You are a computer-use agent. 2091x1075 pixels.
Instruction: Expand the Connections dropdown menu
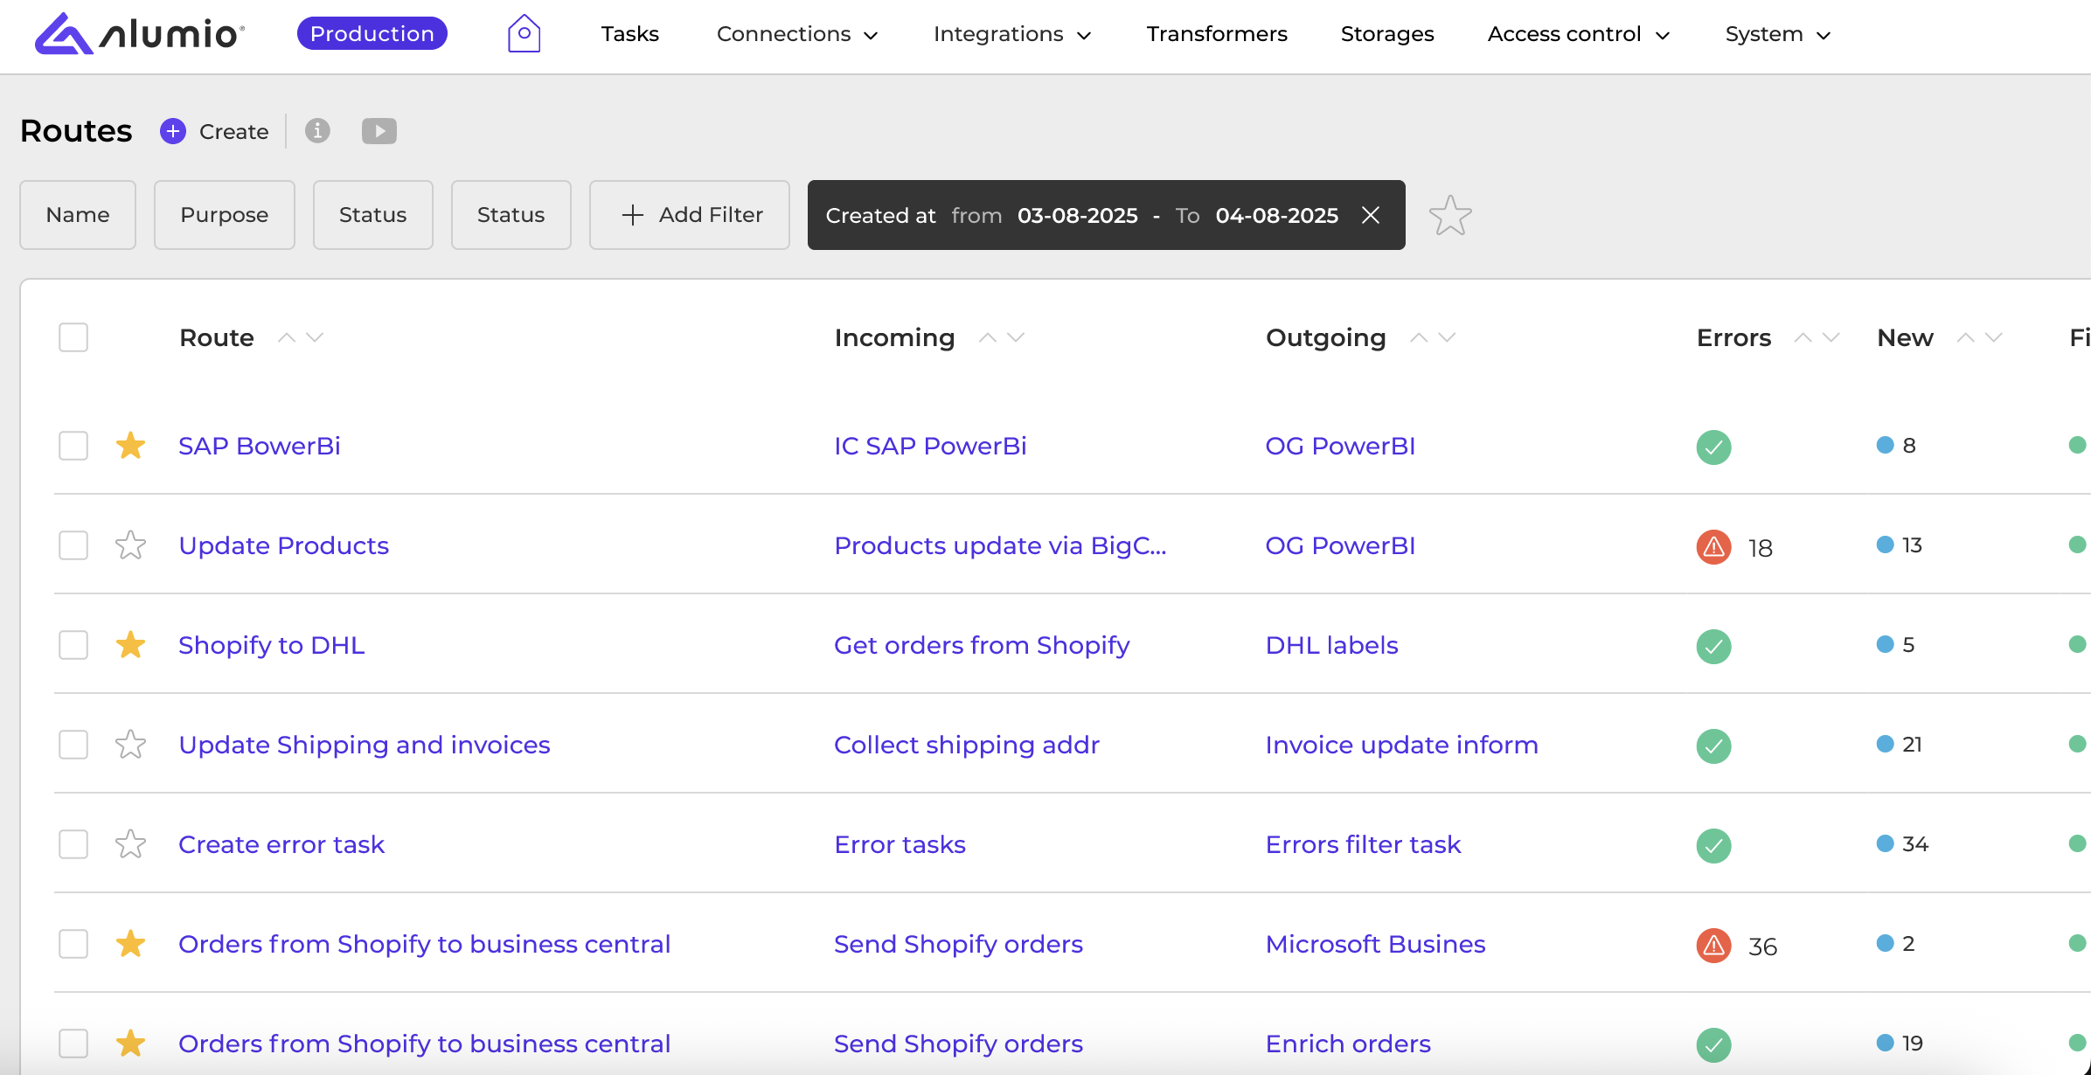[796, 34]
